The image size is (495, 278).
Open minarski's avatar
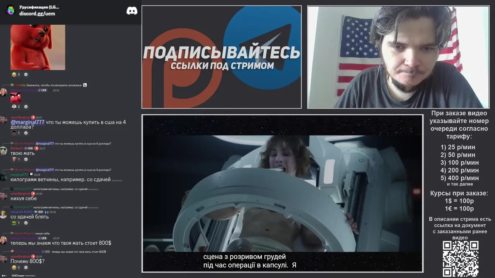coord(3,214)
